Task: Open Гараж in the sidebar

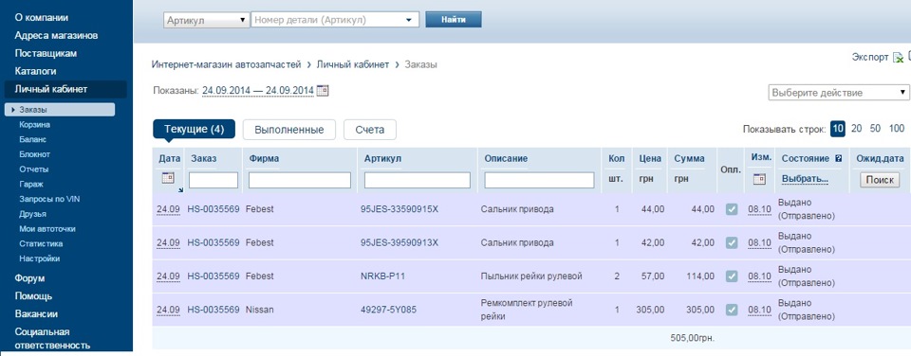Action: click(30, 185)
